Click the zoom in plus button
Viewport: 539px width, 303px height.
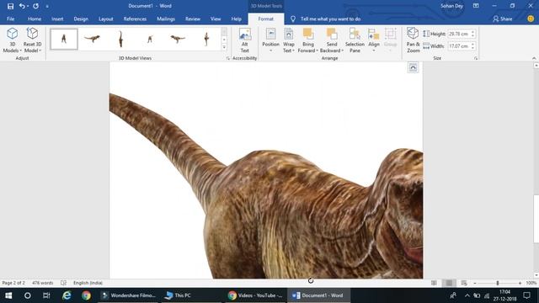pyautogui.click(x=520, y=283)
